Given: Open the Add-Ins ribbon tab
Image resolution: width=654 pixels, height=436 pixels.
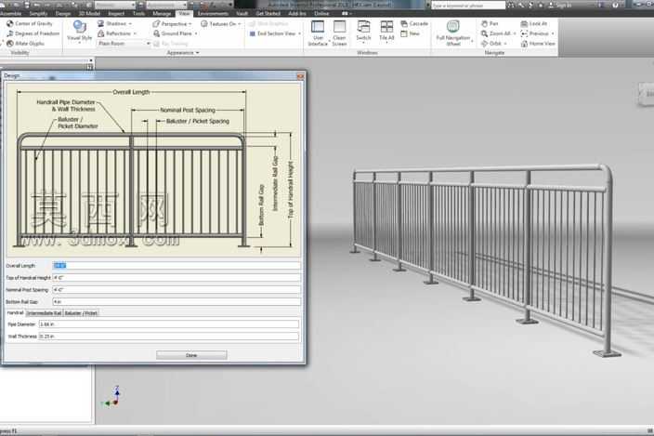Looking at the screenshot, I should click(297, 14).
